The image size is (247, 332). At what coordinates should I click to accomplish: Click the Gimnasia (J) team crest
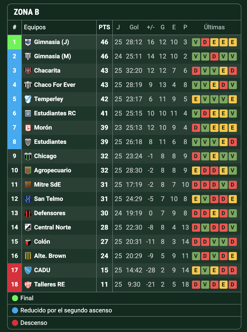pyautogui.click(x=28, y=42)
